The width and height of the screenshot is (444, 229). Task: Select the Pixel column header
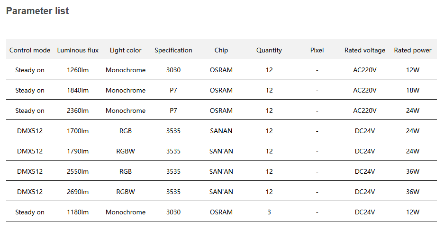(317, 50)
